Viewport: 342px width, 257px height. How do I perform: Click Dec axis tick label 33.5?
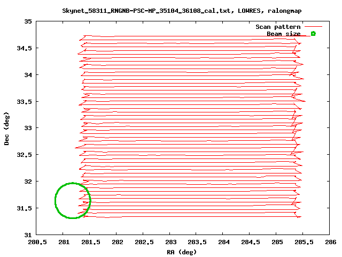click(x=24, y=102)
